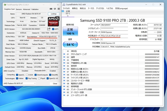The height and width of the screenshot is (111, 167).
Task: Click the blue status circle for drive C:
Action: tap(63, 12)
